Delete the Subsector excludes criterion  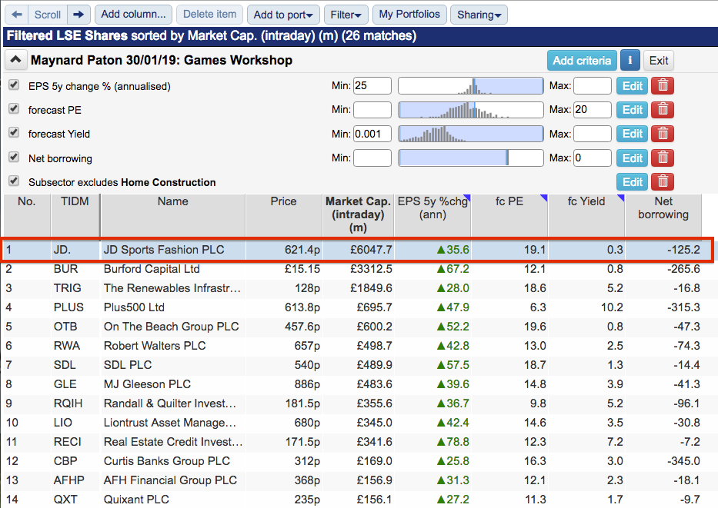pos(662,182)
